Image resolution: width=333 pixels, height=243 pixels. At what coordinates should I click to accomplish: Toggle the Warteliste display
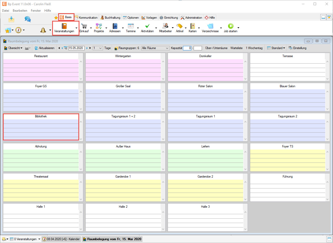click(236, 48)
